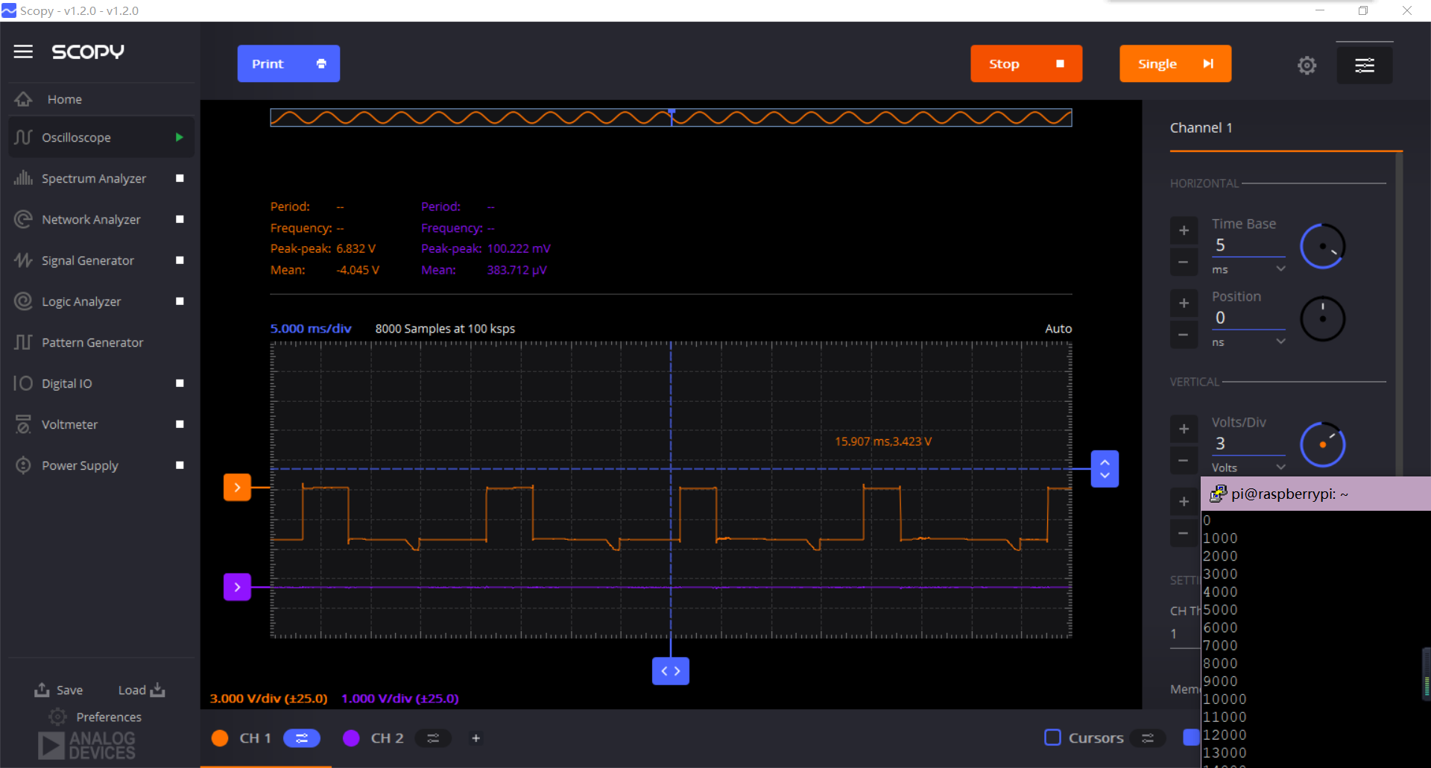
Task: Open the Logic Analyzer tool
Action: coord(80,301)
